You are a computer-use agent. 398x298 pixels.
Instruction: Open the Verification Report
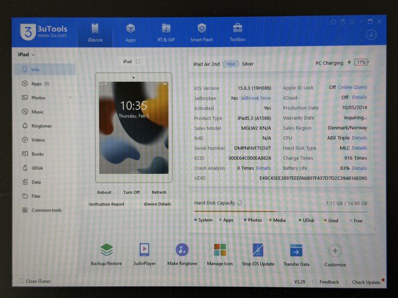pos(106,204)
